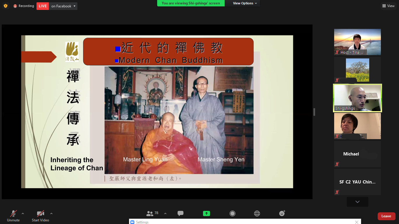
Task: Close the Settings window
Action: (356, 222)
